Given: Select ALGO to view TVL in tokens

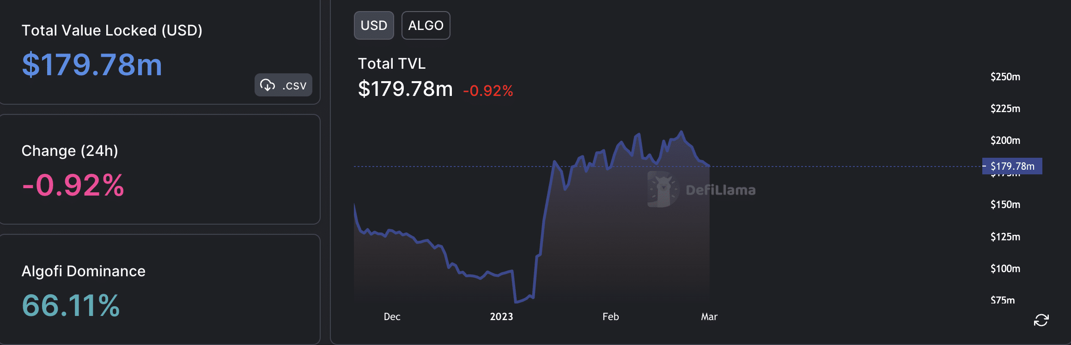Looking at the screenshot, I should tap(426, 25).
